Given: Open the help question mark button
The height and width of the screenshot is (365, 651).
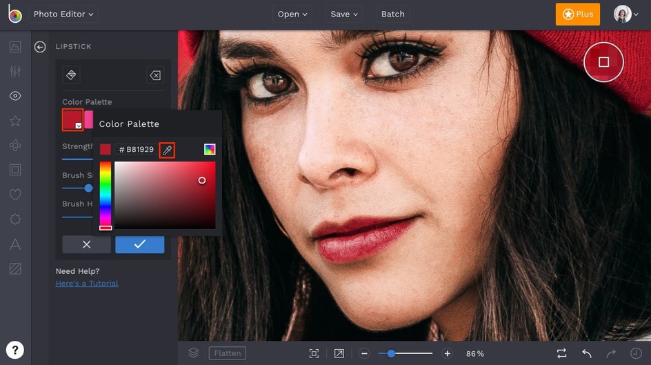Looking at the screenshot, I should point(15,350).
